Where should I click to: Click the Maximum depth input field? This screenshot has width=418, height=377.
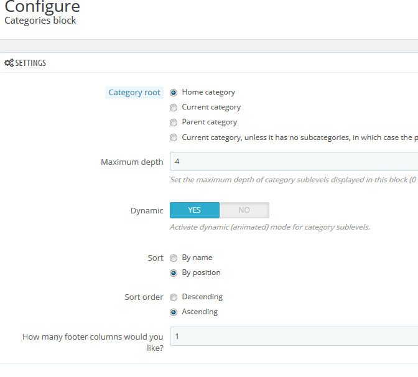pyautogui.click(x=294, y=162)
